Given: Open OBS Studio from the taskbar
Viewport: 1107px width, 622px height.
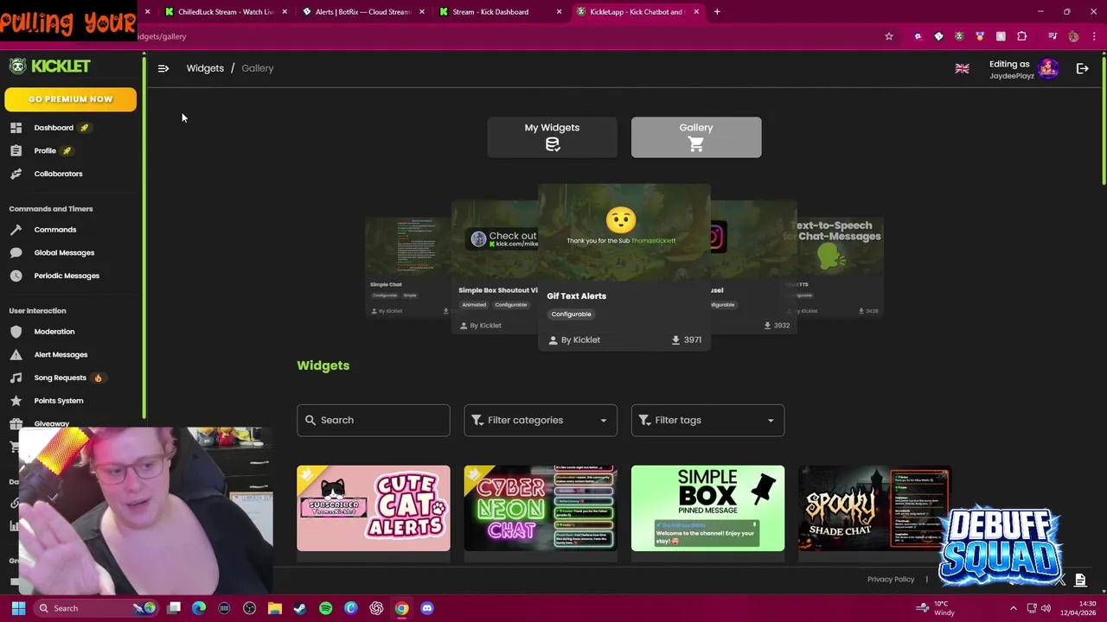Looking at the screenshot, I should [x=250, y=608].
